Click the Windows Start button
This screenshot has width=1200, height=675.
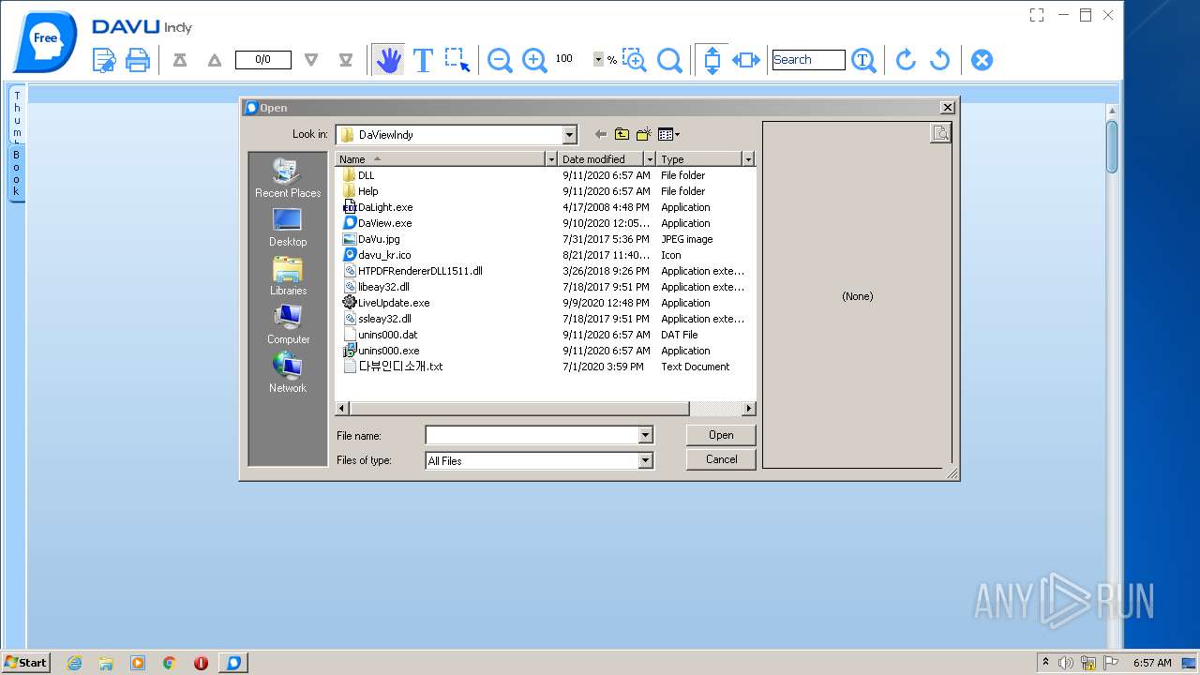click(25, 662)
